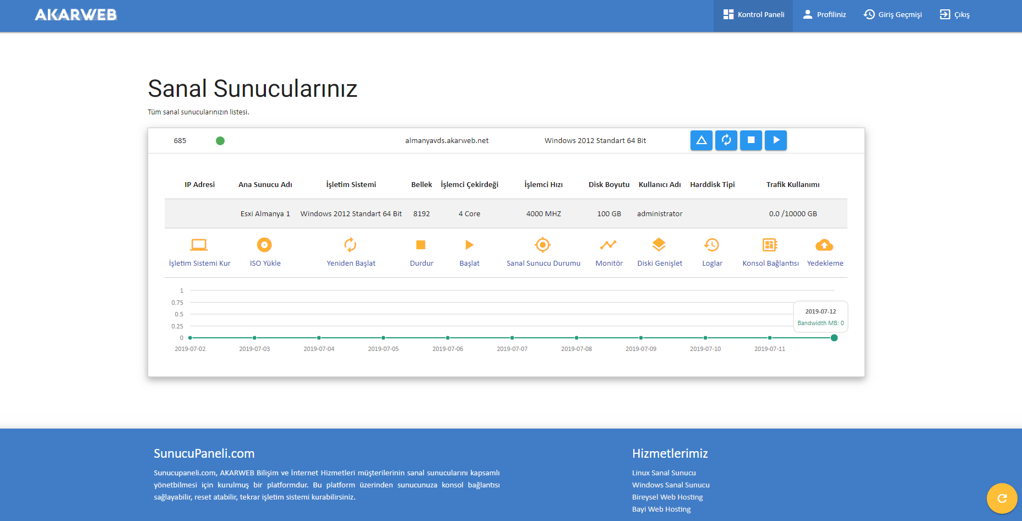Click the Monitör text link

[x=609, y=264]
